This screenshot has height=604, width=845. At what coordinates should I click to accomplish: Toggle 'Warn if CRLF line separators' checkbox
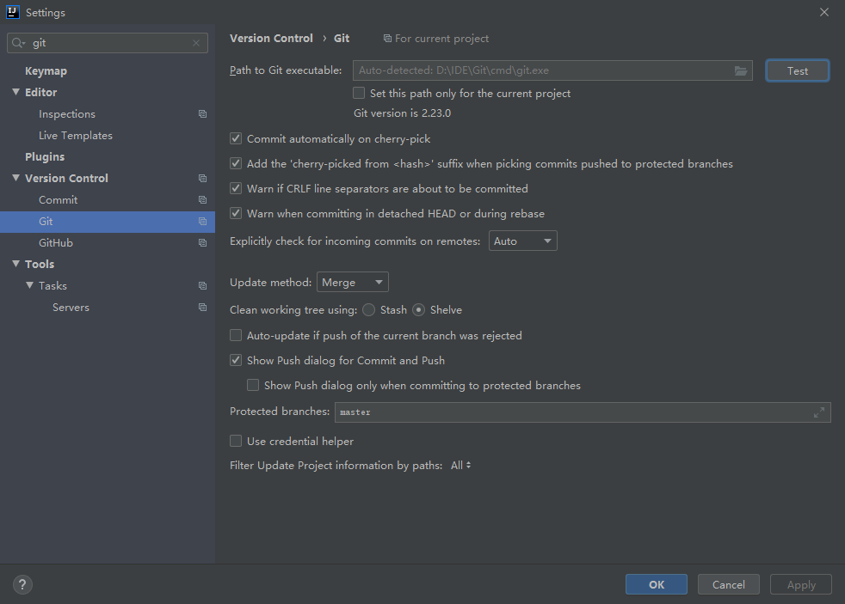coord(236,188)
